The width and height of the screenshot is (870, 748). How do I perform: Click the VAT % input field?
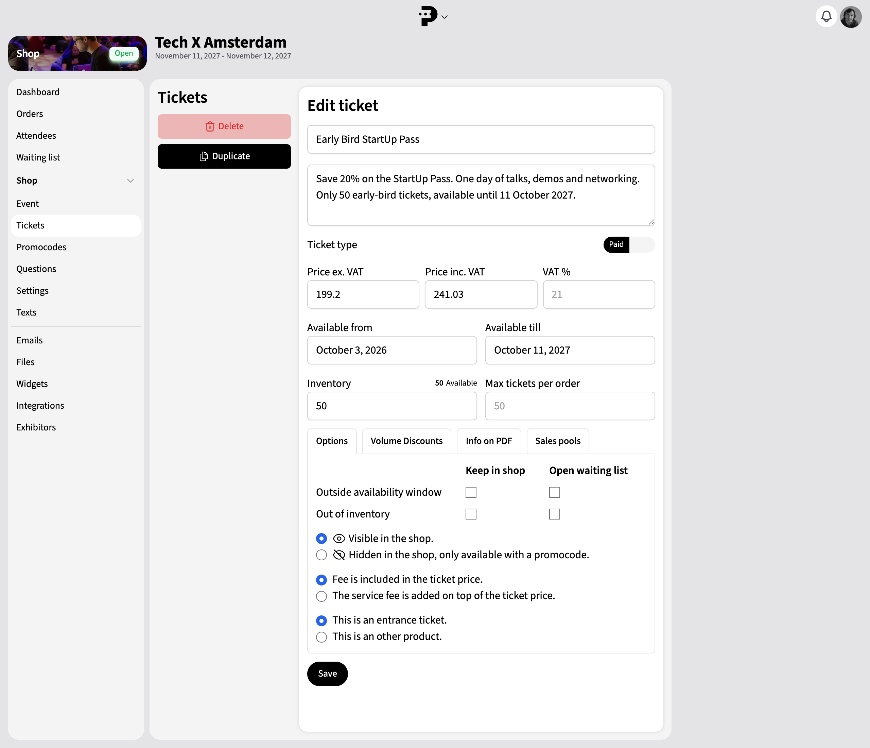click(x=599, y=294)
